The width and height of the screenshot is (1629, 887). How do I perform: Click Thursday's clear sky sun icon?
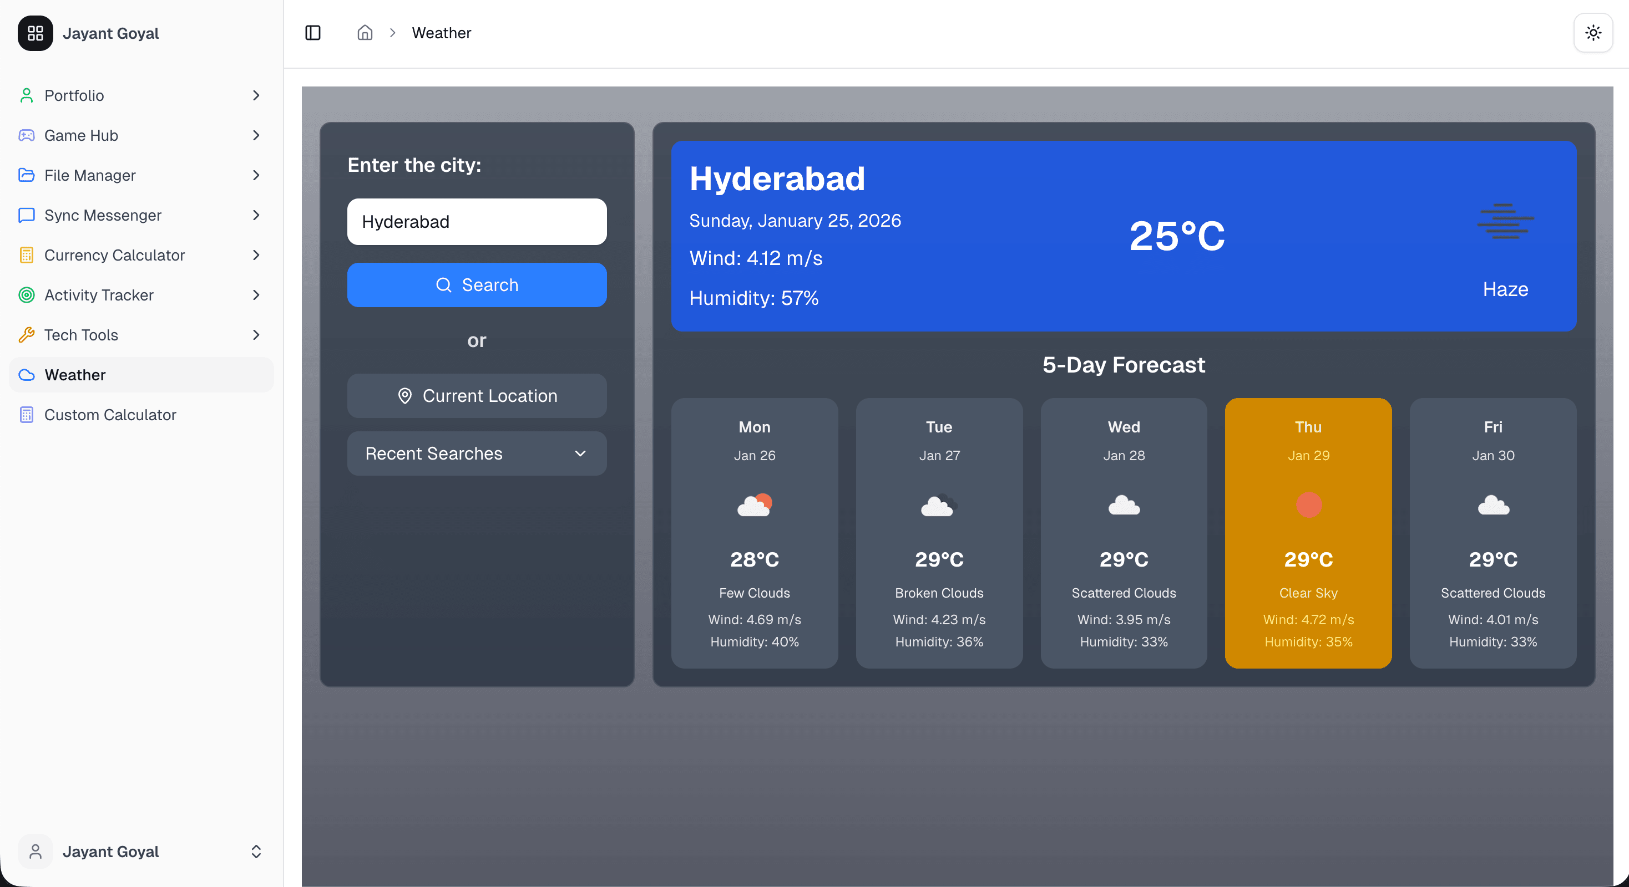click(x=1308, y=505)
